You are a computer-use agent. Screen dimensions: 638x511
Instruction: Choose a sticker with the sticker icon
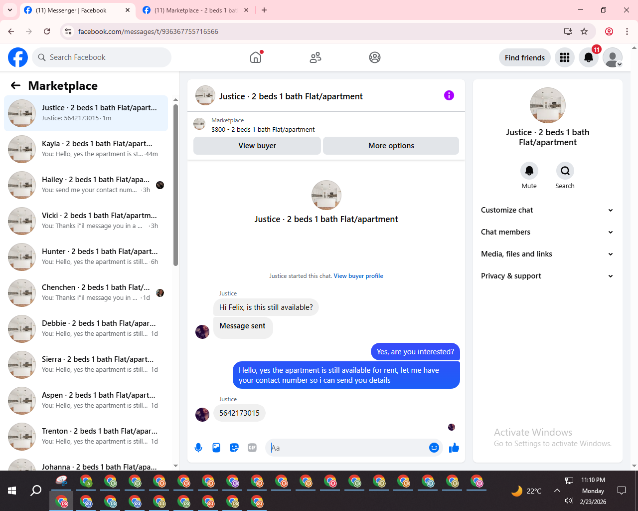(x=234, y=448)
